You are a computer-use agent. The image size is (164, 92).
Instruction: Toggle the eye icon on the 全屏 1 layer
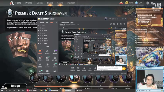(x=38, y=43)
